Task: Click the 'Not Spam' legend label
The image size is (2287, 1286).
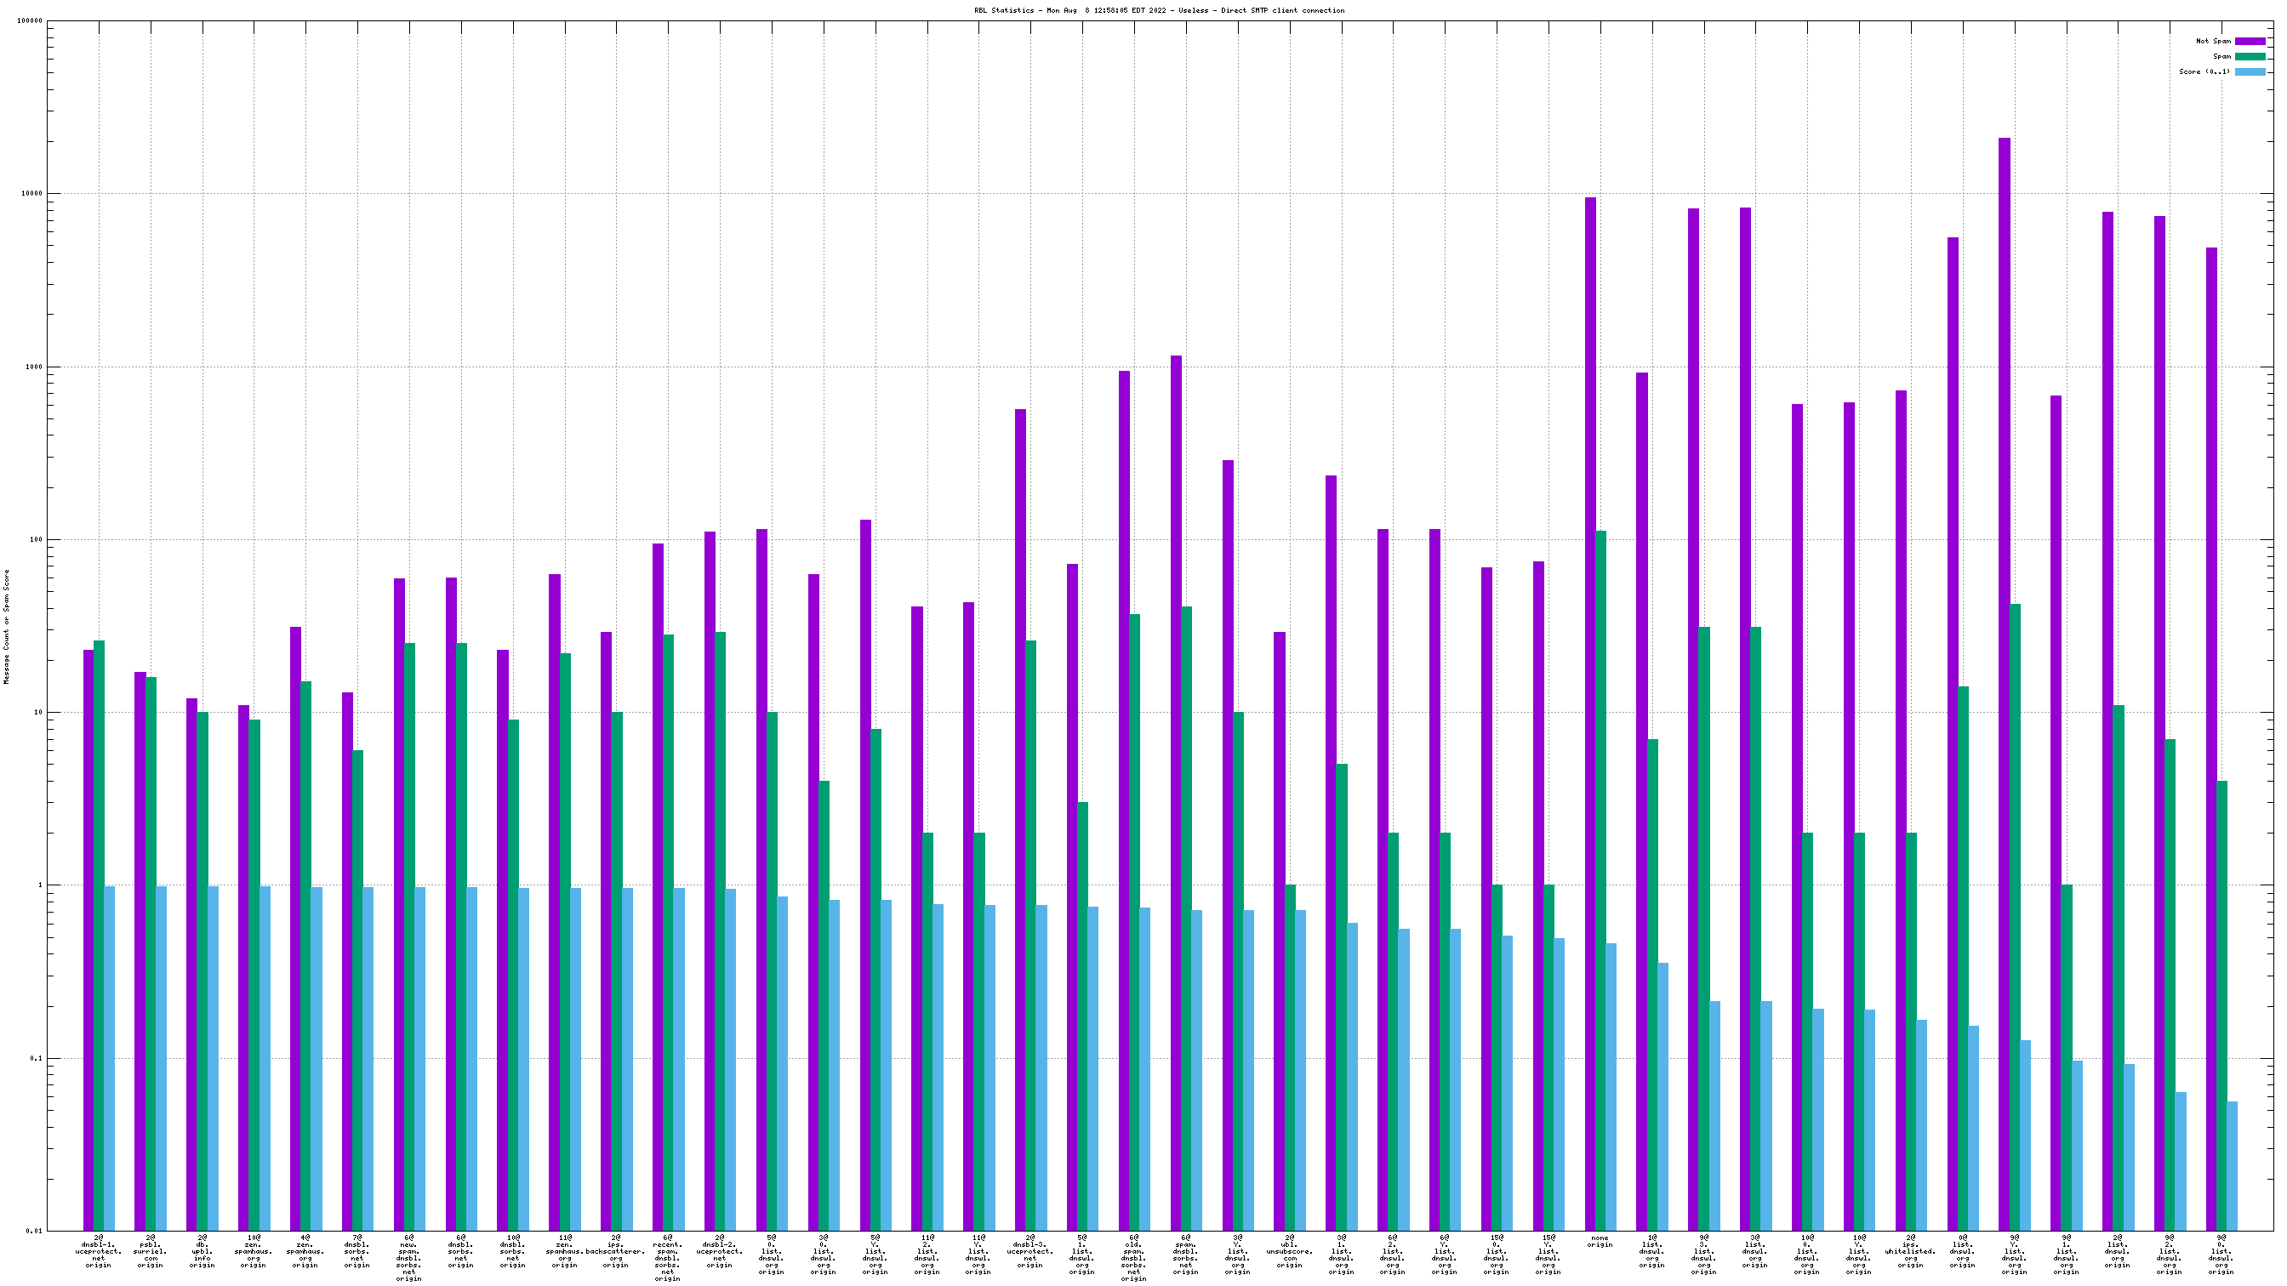Action: click(2212, 41)
